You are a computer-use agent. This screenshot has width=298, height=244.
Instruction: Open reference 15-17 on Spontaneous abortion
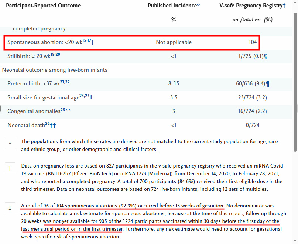click(x=86, y=40)
